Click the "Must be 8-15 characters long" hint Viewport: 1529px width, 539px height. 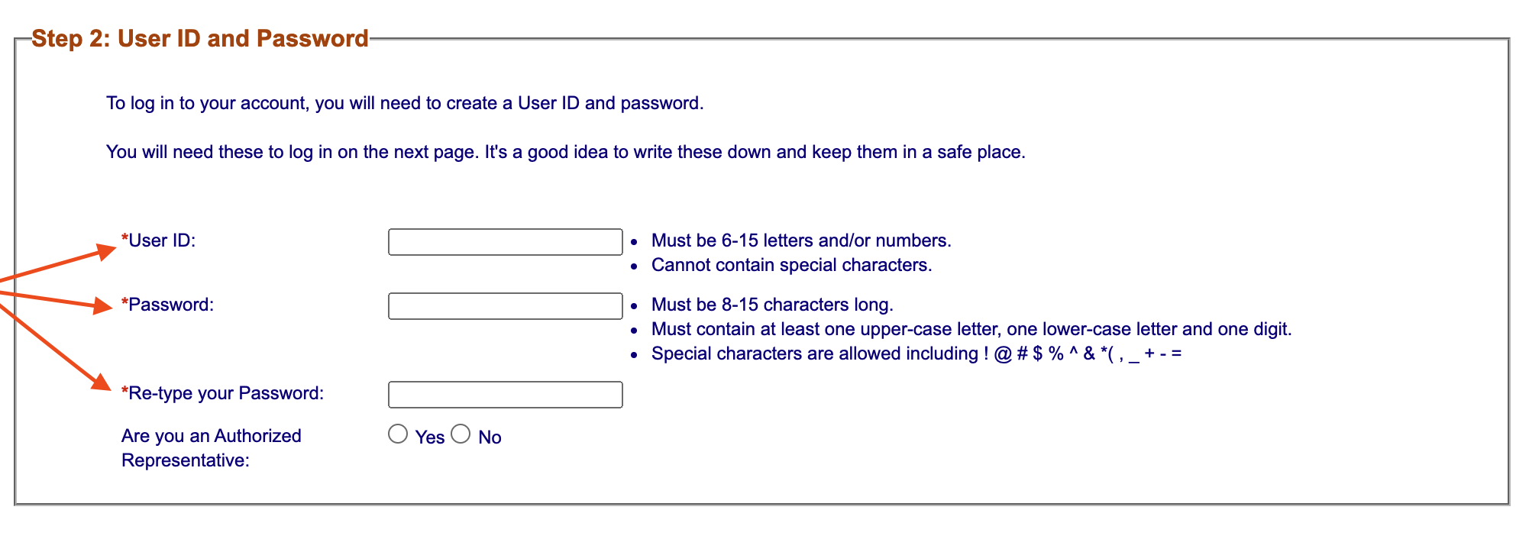tap(771, 305)
